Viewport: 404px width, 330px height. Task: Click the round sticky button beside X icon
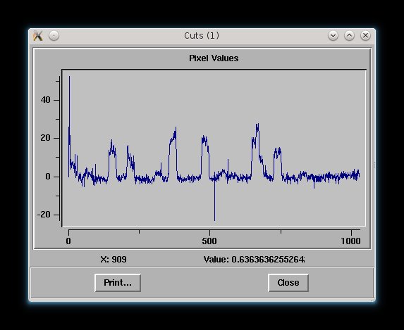tap(54, 35)
